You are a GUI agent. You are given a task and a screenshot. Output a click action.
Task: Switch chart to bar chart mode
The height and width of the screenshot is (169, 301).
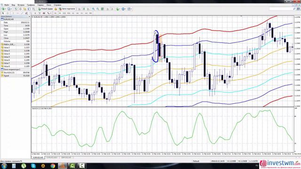point(79,9)
